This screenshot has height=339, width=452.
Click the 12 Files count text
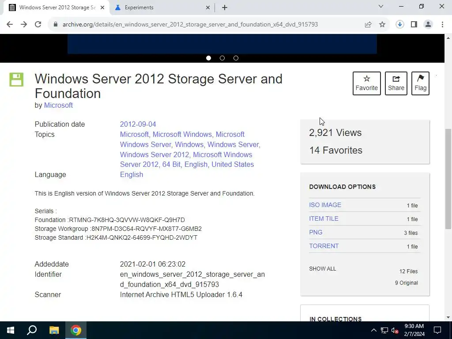point(408,271)
